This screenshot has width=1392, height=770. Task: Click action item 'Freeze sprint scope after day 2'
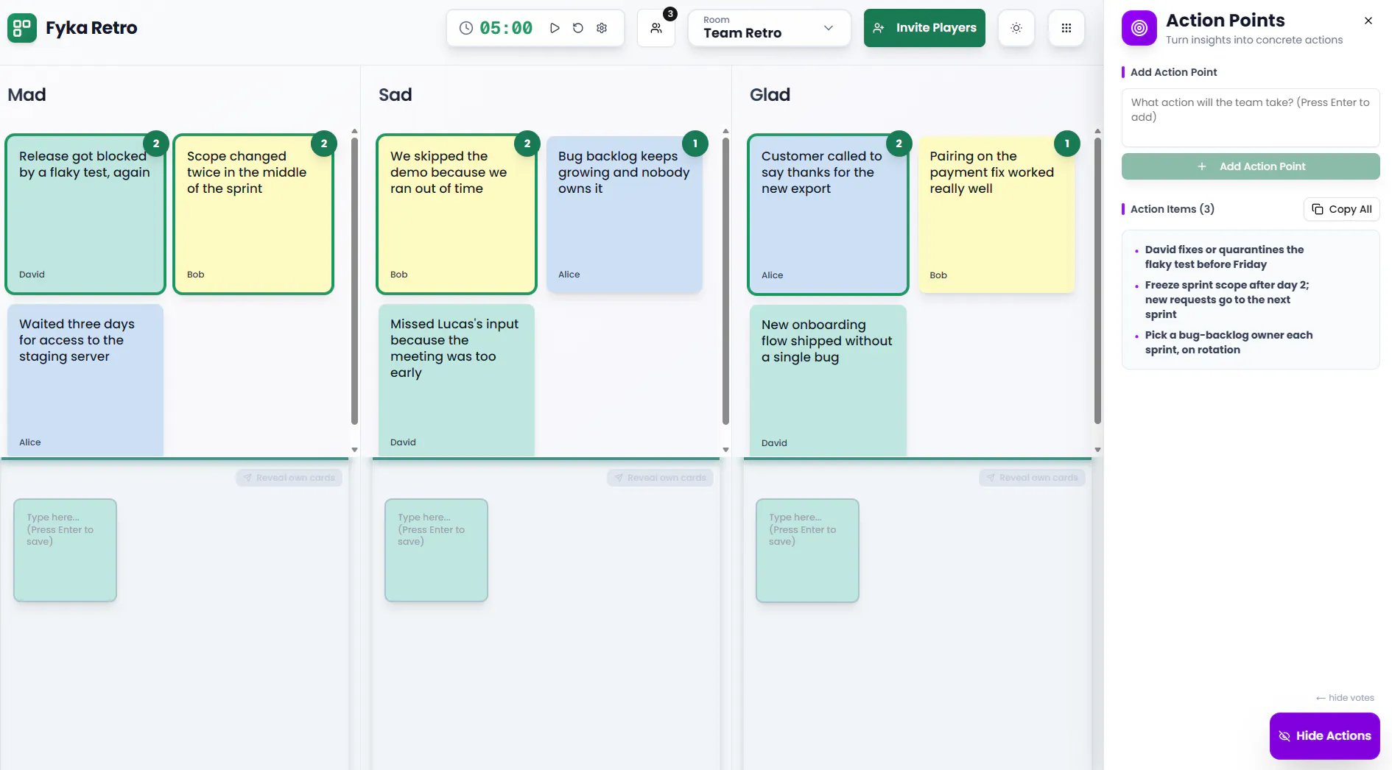coord(1227,300)
